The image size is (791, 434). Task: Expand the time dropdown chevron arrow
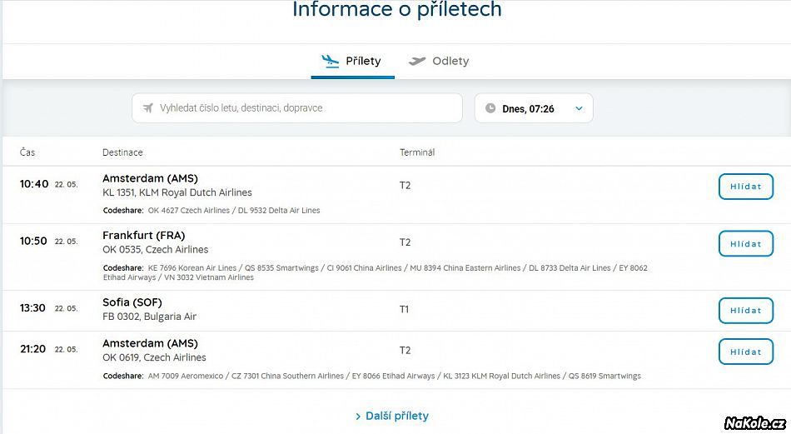pos(579,108)
